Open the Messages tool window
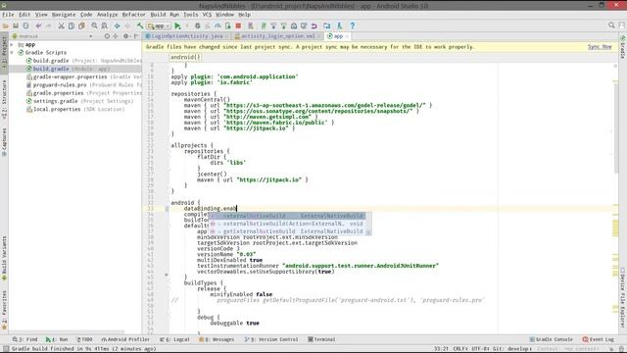 [217, 339]
